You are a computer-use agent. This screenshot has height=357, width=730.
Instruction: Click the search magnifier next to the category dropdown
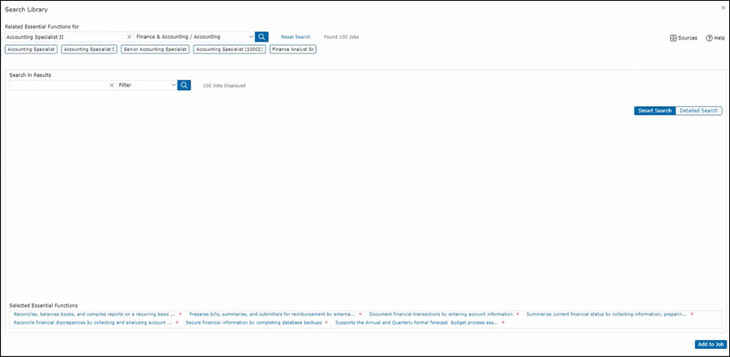pos(262,36)
